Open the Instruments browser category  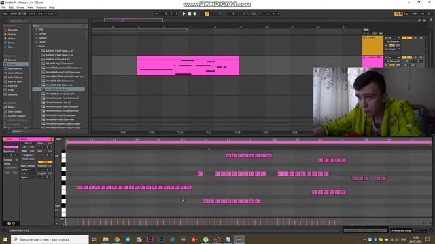pos(15,68)
